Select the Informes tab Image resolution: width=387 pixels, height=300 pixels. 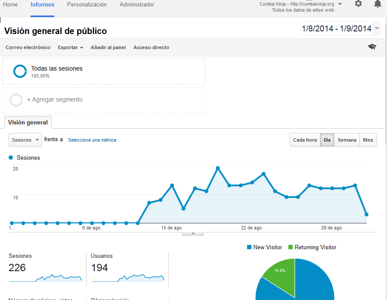[43, 4]
